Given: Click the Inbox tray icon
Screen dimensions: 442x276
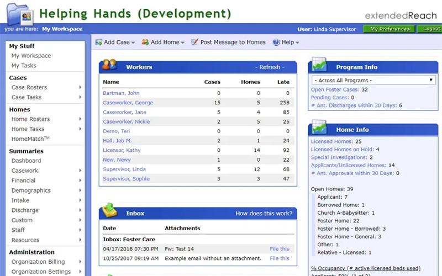Looking at the screenshot, I should (109, 211).
